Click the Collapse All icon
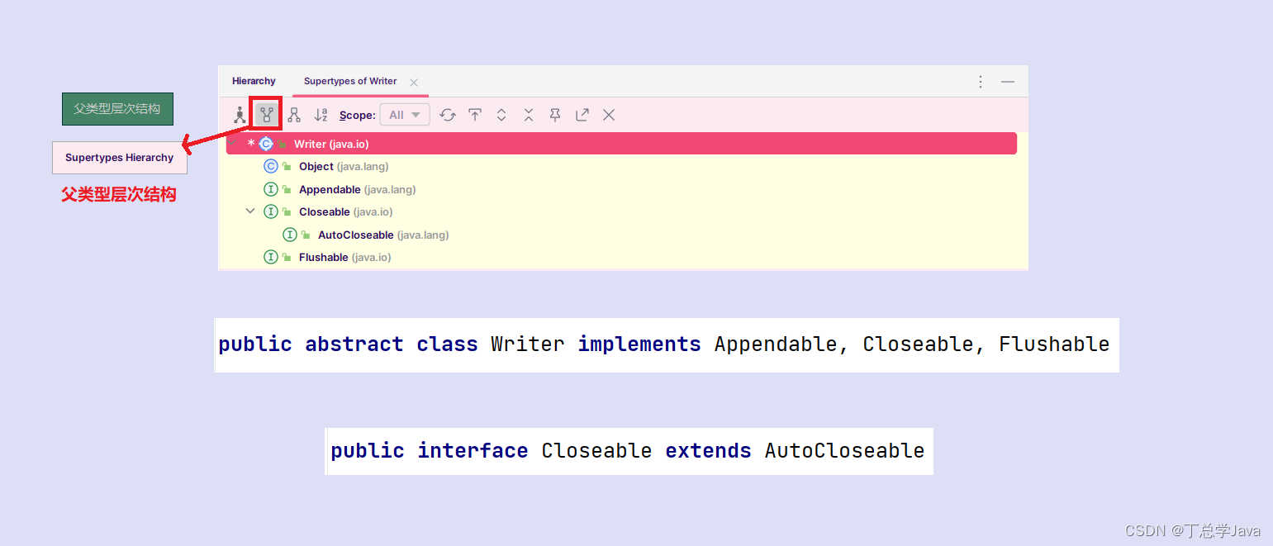Image resolution: width=1273 pixels, height=546 pixels. (x=528, y=114)
